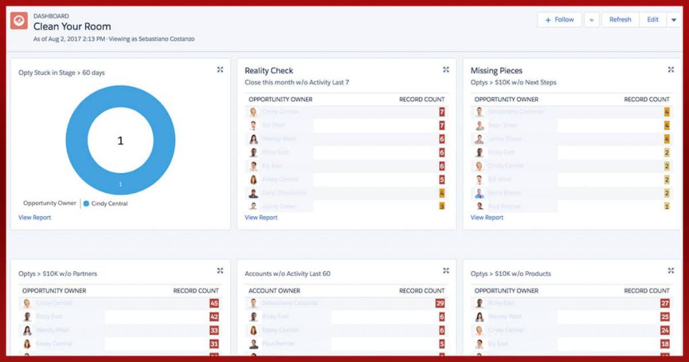
Task: Expand the Optys > $10K w/o Partners widget
Action: click(220, 270)
